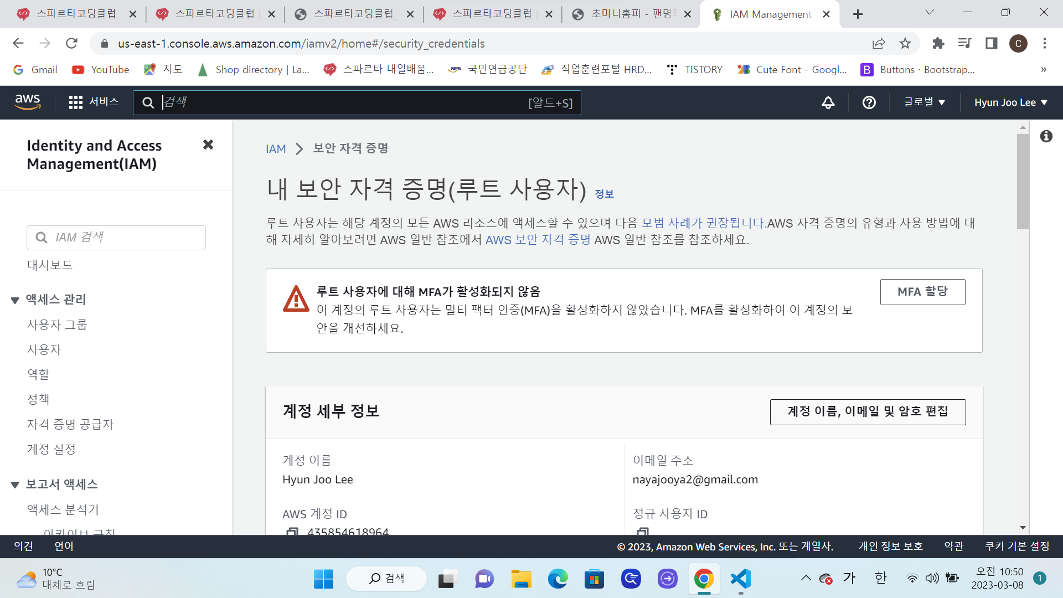The image size is (1063, 598).
Task: Click the page vertical scrollbar thumb
Action: 1023,182
